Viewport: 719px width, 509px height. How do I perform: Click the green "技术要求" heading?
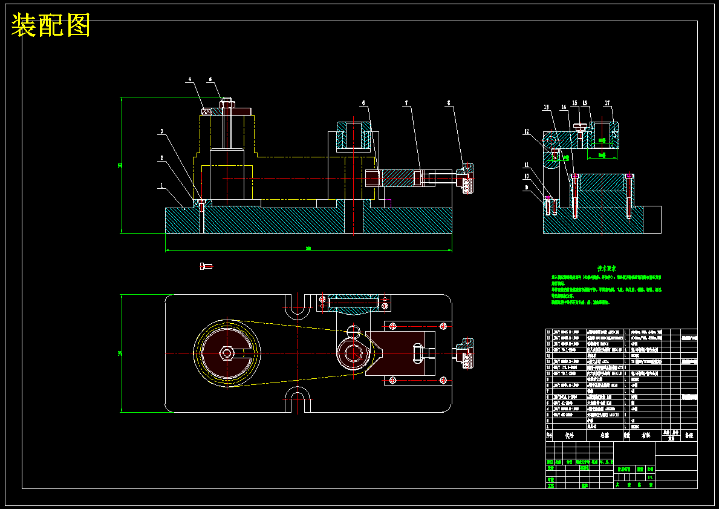(x=606, y=269)
